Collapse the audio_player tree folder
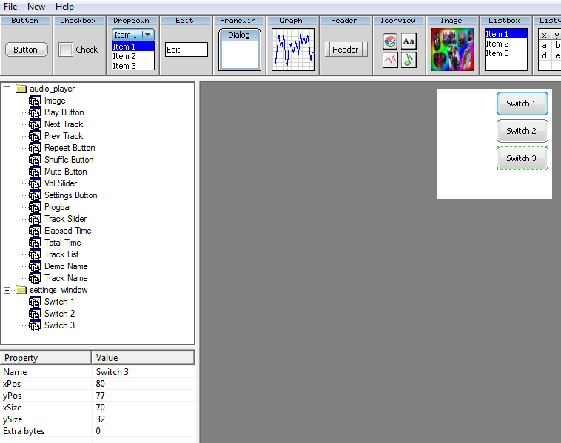Screen dimensions: 561x443 click(x=7, y=89)
